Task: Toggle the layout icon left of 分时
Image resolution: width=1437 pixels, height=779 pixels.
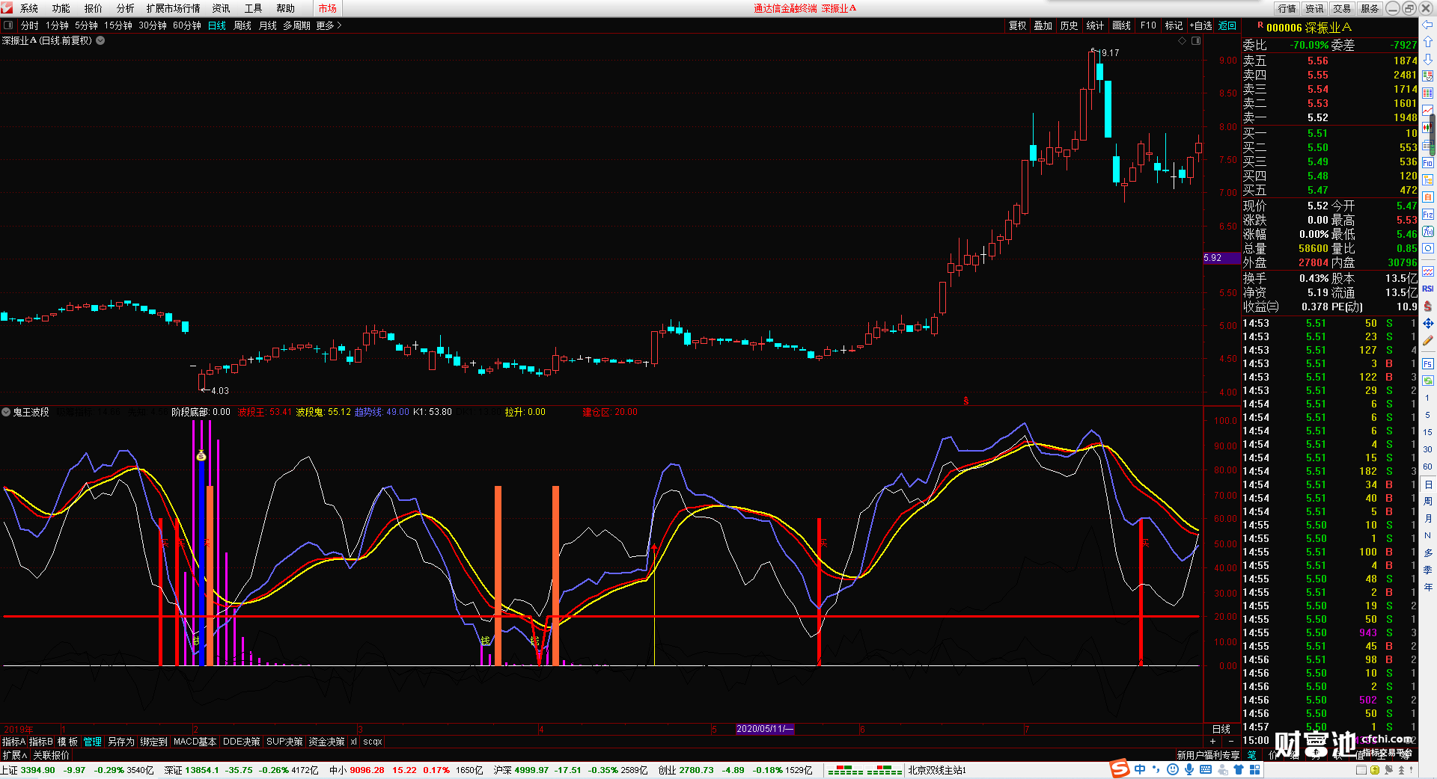Action: click(8, 25)
